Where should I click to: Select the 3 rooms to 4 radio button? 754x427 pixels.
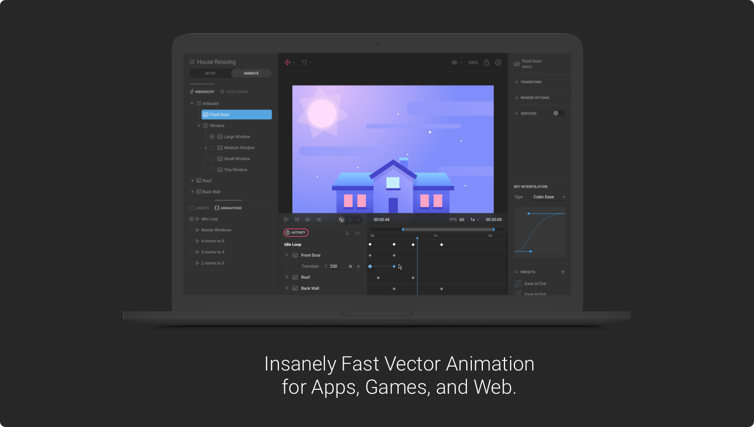pyautogui.click(x=192, y=252)
